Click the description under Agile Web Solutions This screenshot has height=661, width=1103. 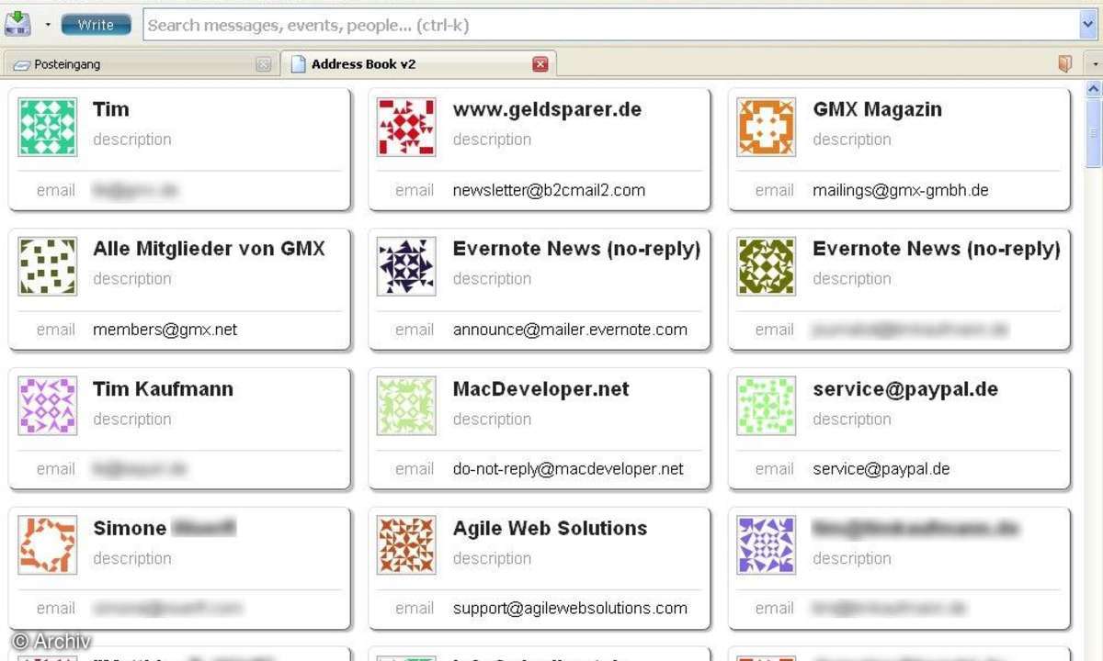[x=492, y=558]
